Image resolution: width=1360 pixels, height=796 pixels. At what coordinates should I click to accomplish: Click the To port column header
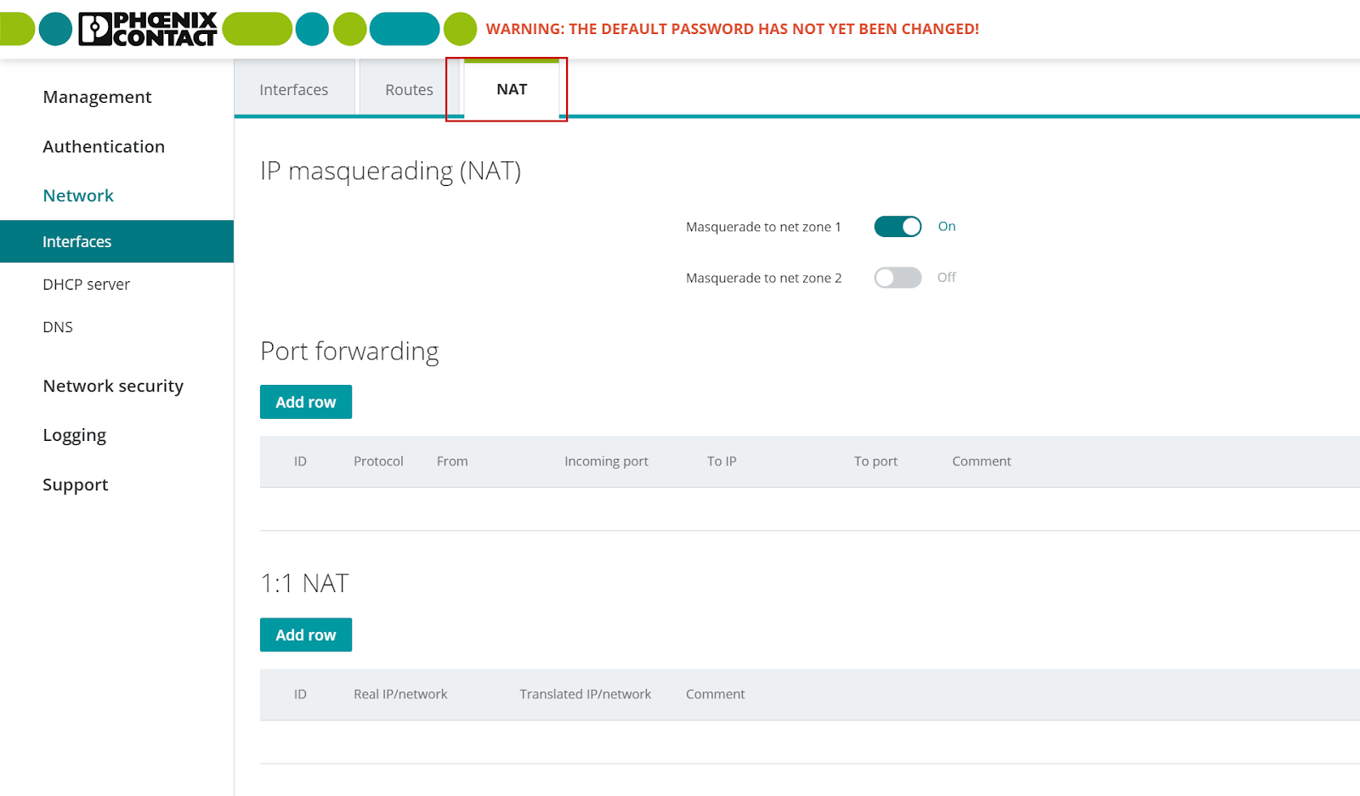coord(875,461)
